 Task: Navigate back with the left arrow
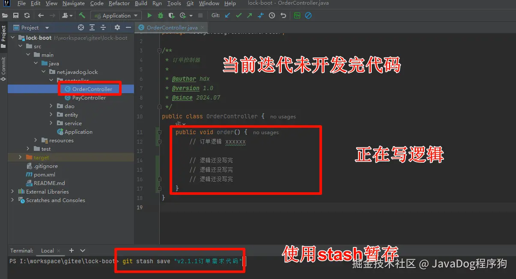[x=41, y=15]
